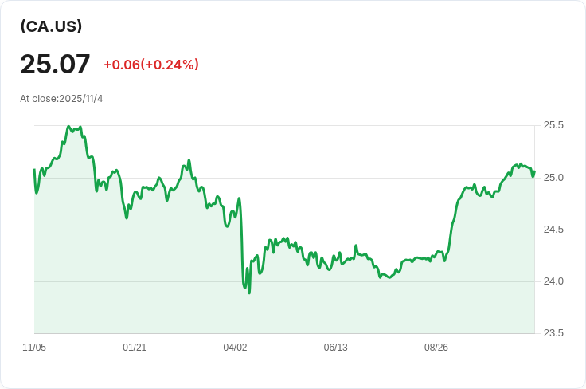Click the 08/26 date on x-axis
Viewport: 586px width, 389px height.
[x=436, y=348]
